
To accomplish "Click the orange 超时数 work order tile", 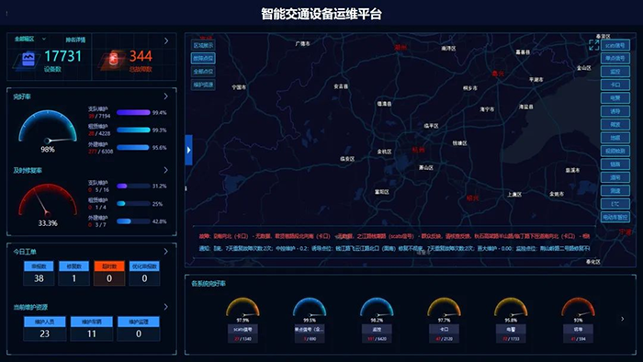I will click(x=109, y=273).
